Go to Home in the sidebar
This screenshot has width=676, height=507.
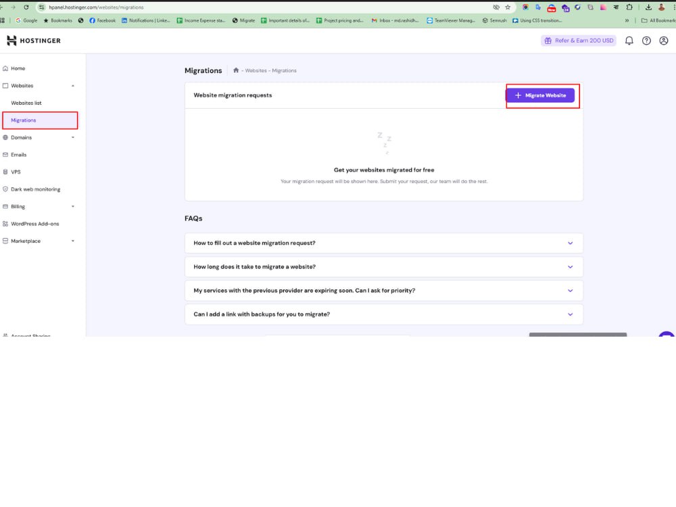(x=18, y=68)
